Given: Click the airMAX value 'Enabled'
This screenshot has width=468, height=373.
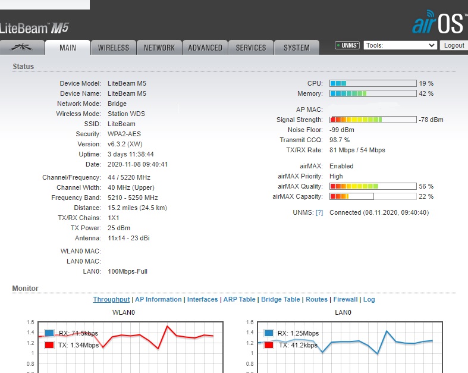Looking at the screenshot, I should pos(341,166).
